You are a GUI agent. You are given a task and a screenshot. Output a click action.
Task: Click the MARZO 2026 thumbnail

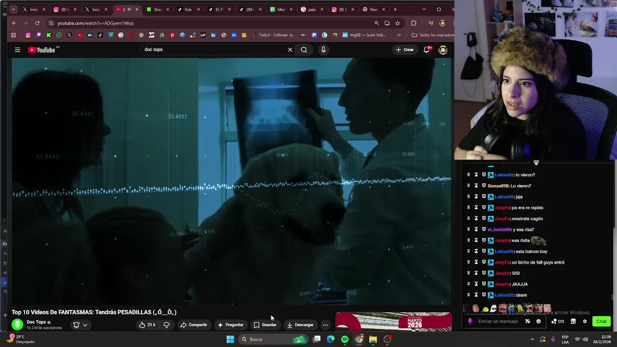pyautogui.click(x=393, y=322)
